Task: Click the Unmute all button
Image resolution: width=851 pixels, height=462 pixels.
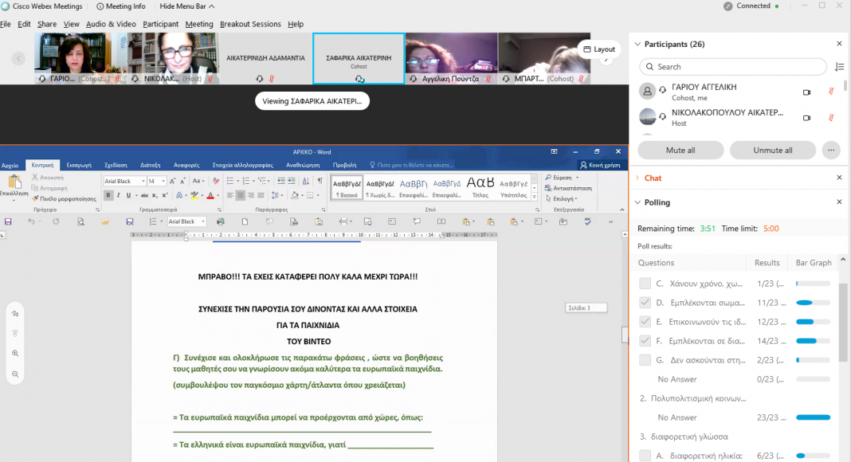Action: (x=773, y=150)
